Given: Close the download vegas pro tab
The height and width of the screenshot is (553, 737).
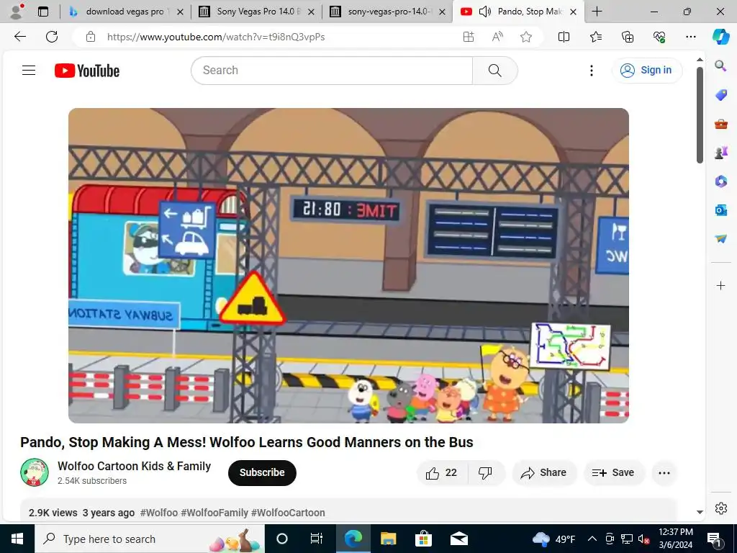Looking at the screenshot, I should coord(180,12).
